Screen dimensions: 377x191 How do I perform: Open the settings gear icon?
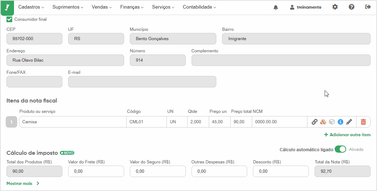[335, 7]
